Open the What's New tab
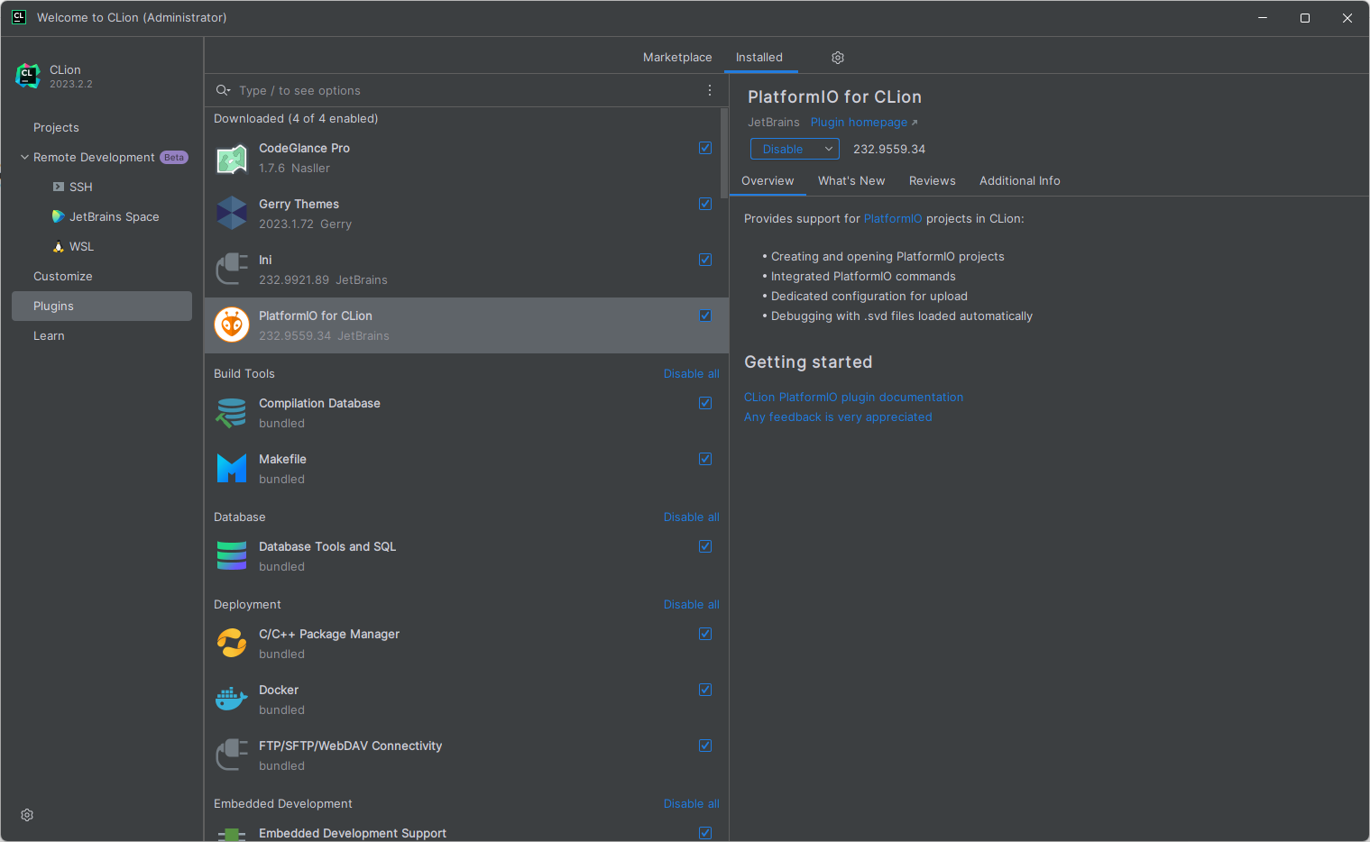Screen dimensions: 1370x842 851,180
